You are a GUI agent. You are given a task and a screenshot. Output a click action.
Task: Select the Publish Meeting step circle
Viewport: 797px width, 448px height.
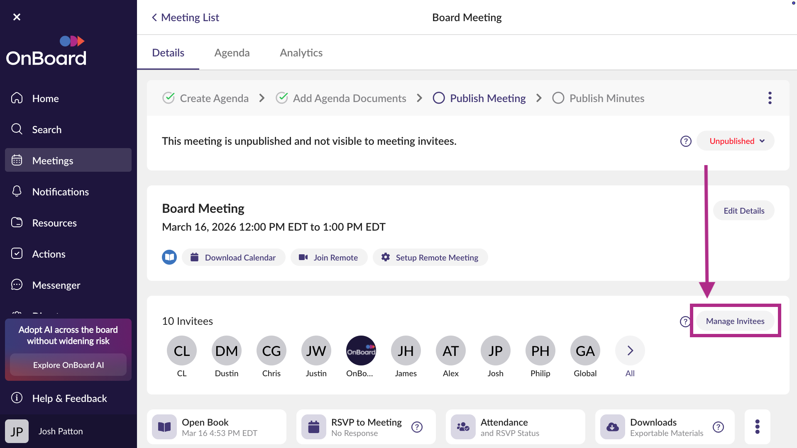(439, 98)
